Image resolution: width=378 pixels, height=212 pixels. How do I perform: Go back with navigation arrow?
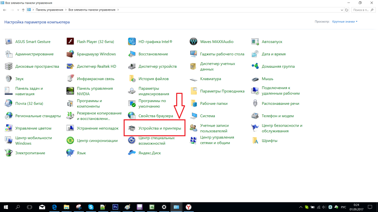pos(4,10)
